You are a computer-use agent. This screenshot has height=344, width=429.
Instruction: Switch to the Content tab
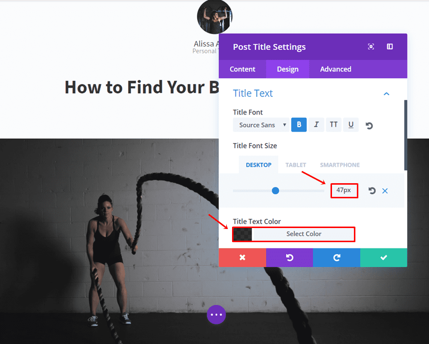[242, 69]
